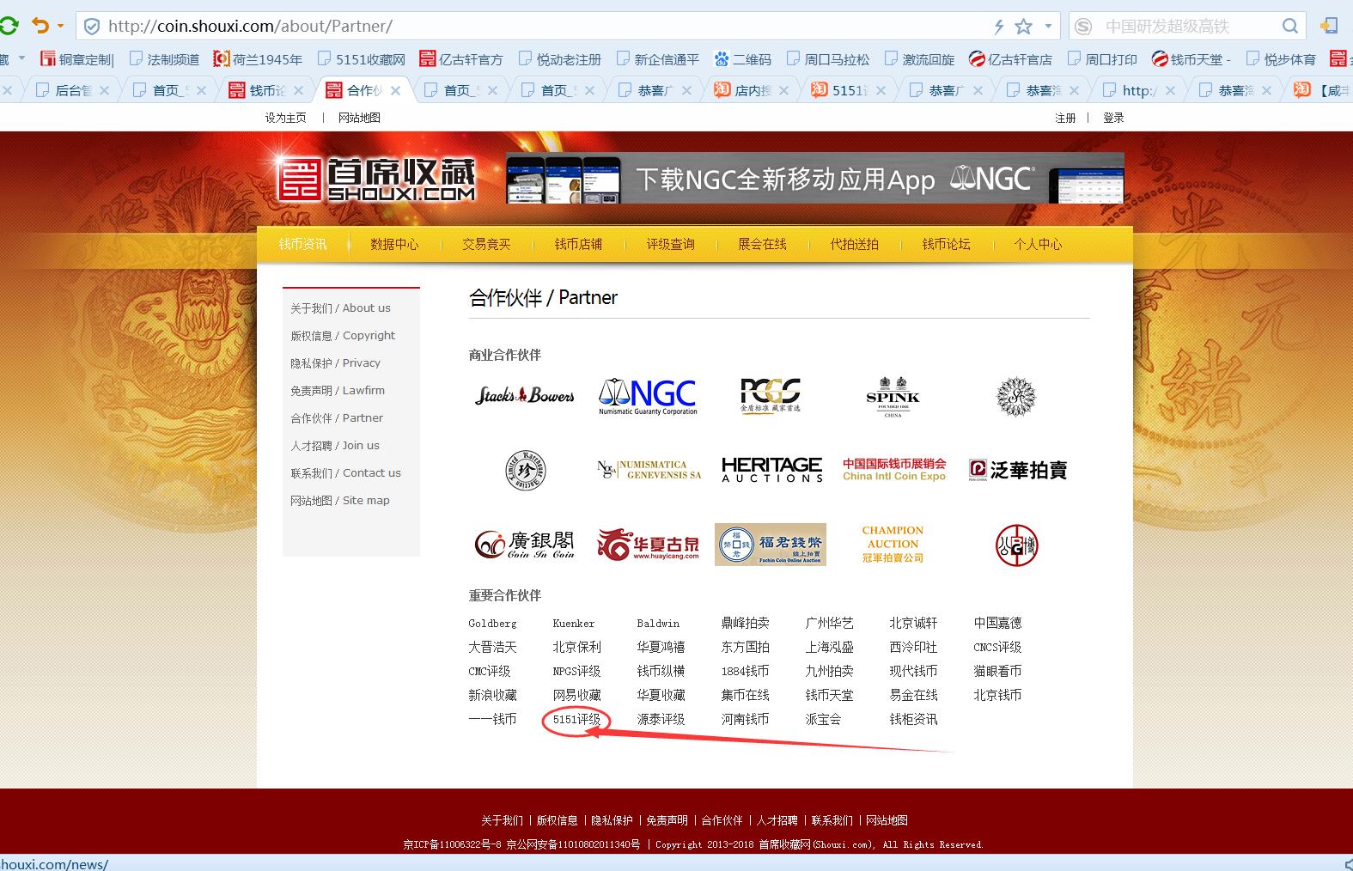Screen dimensions: 1353x871
Task: Click the green reload page icon
Action: tap(8, 26)
